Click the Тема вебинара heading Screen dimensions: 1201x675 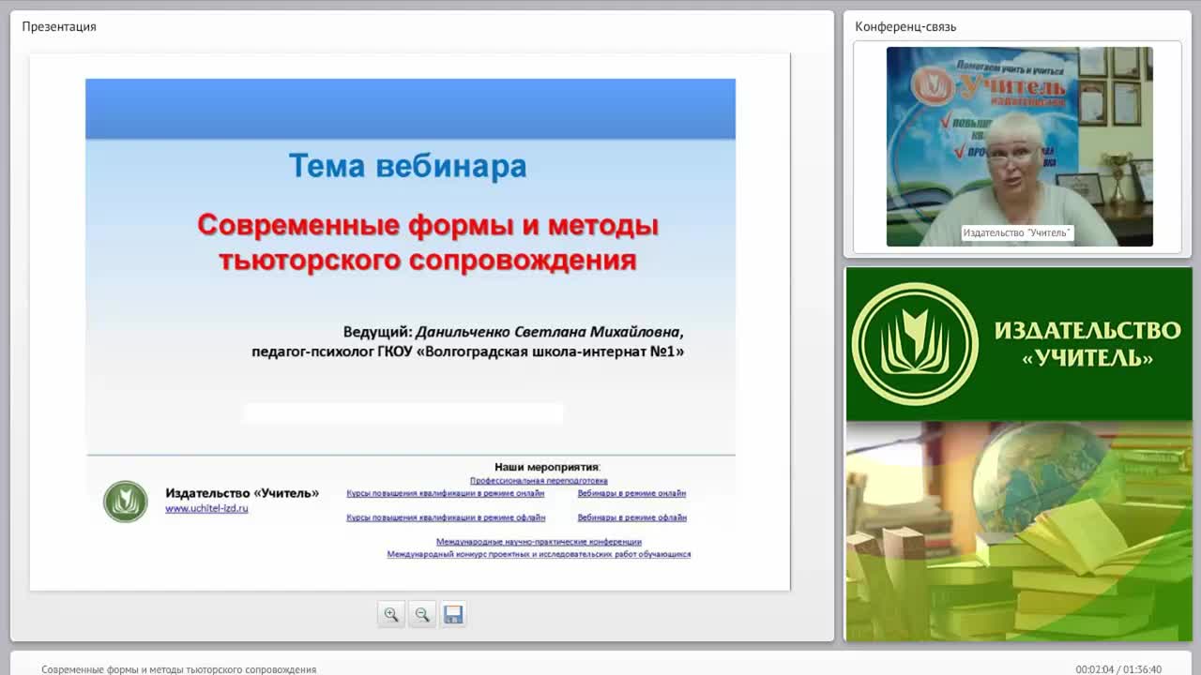(x=407, y=167)
